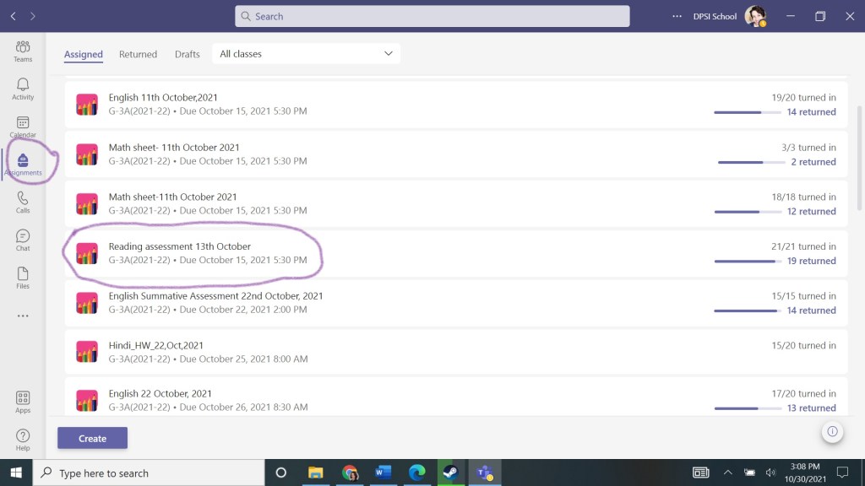The width and height of the screenshot is (865, 486).
Task: Open the profile picture avatar
Action: pos(754,16)
